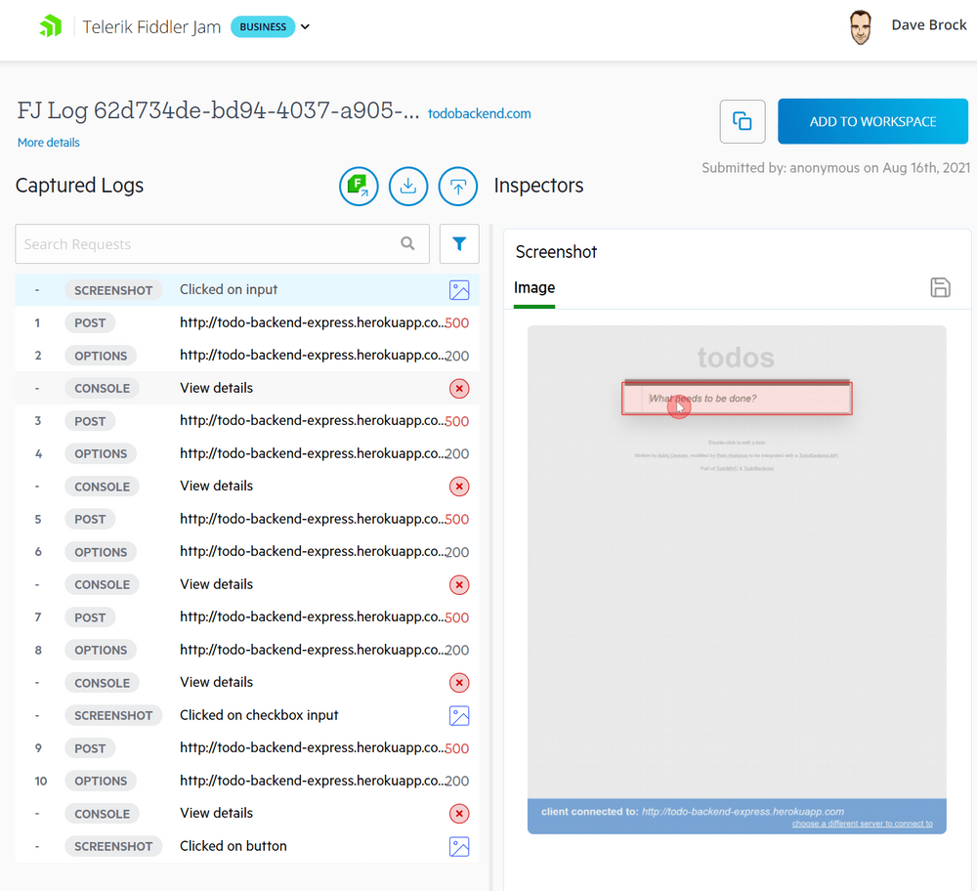Screen dimensions: 977x891
Task: Click the image icon on 'Clicked on input' row
Action: coord(459,290)
